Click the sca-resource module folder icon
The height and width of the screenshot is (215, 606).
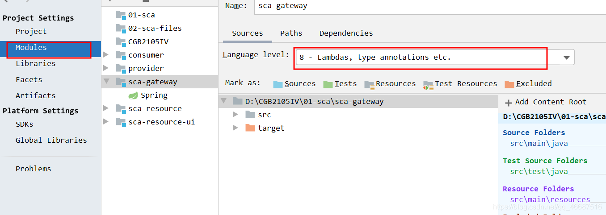click(x=121, y=108)
